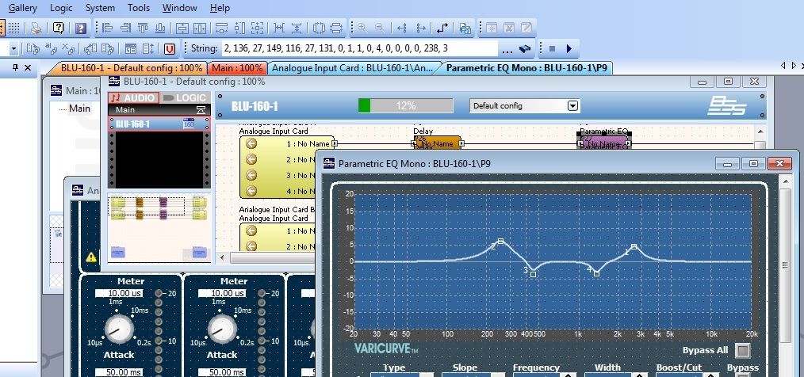The image size is (804, 377).
Task: Open the dropdown left of the second toolbar row
Action: (14, 48)
